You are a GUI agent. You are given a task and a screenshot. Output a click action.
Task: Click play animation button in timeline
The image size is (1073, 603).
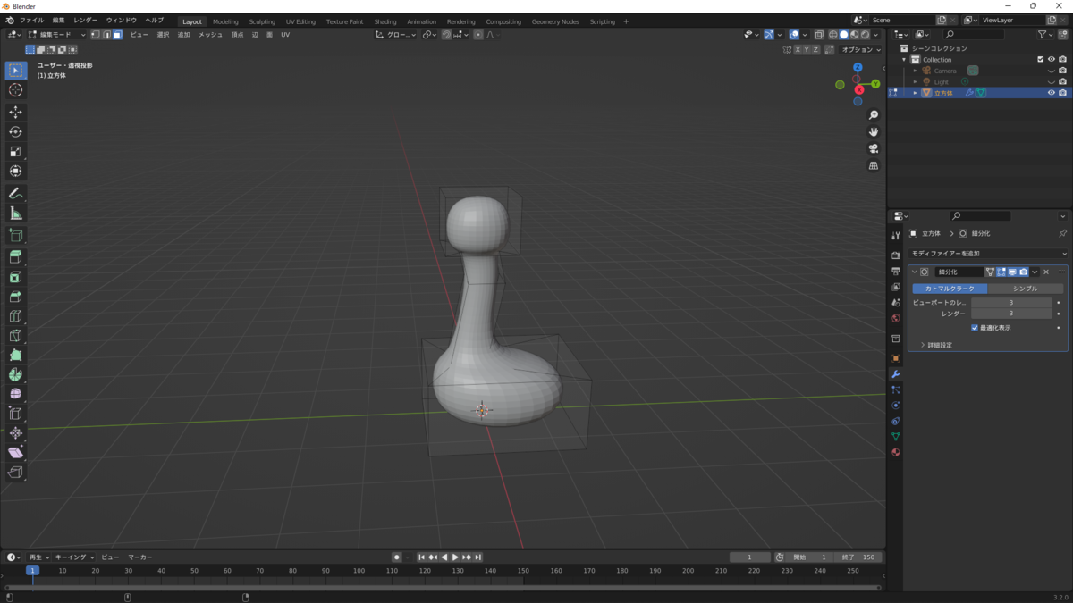coord(455,557)
